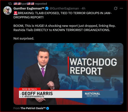This screenshot has width=128, height=112.
Task: Click the 4h post timestamp
Action: coord(83,8)
